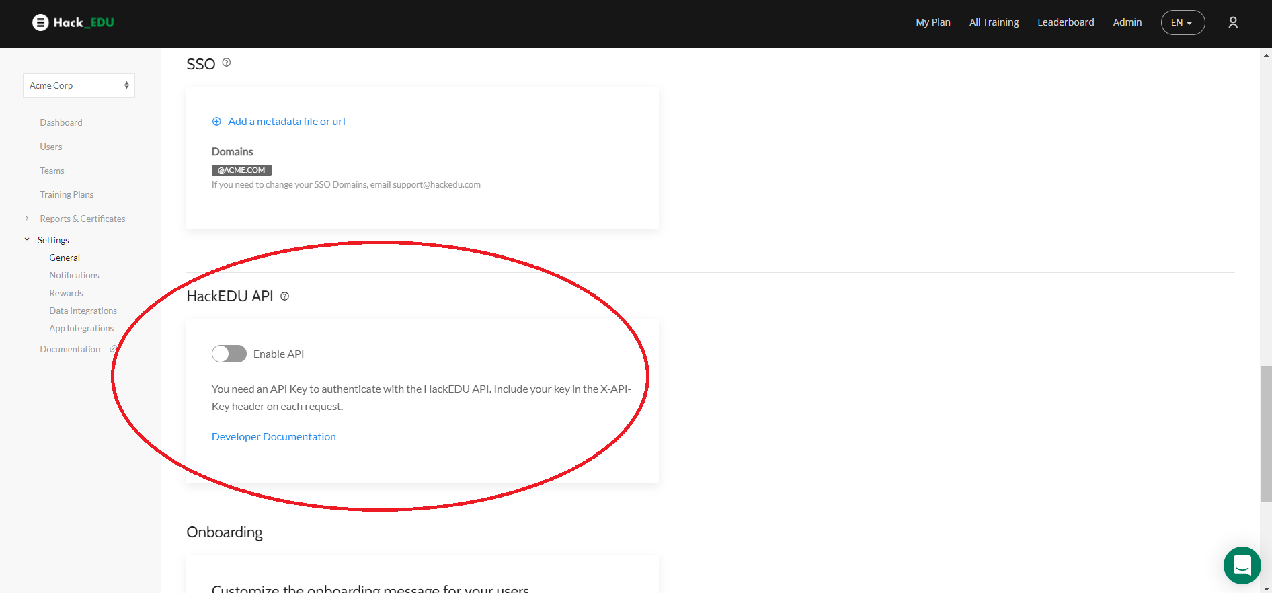Open the chat support bubble
Viewport: 1272px width, 593px height.
click(1242, 565)
